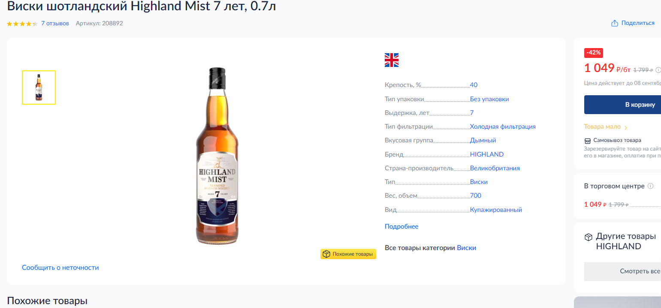Follow the Виски category link after Все товары категории
Screen dimensions: 661x308
point(466,248)
